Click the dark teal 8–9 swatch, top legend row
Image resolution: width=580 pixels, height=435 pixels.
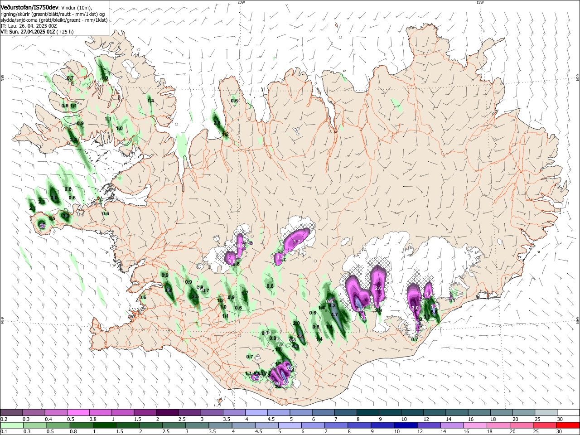tap(367, 413)
